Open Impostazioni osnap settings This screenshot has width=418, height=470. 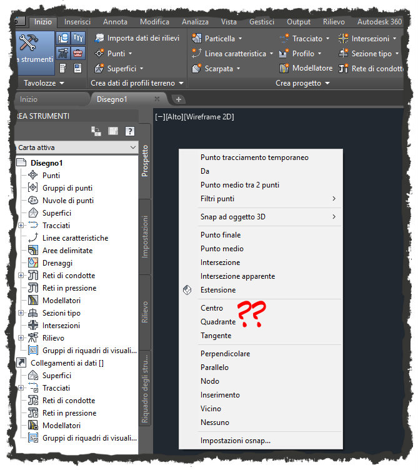pyautogui.click(x=261, y=441)
